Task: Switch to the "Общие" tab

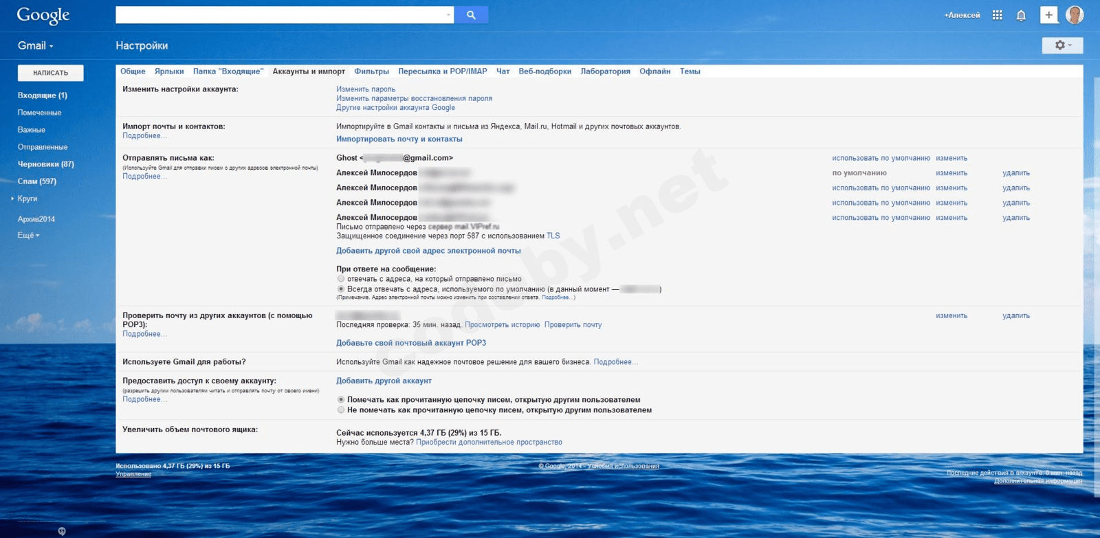Action: tap(133, 71)
